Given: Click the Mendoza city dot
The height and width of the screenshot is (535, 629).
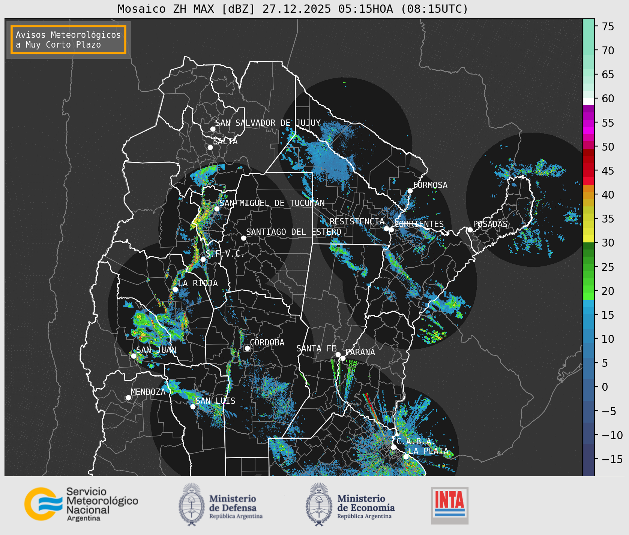Looking at the screenshot, I should (128, 398).
